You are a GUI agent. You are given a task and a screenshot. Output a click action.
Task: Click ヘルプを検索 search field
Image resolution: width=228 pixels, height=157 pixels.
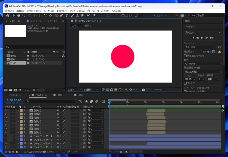click(205, 15)
